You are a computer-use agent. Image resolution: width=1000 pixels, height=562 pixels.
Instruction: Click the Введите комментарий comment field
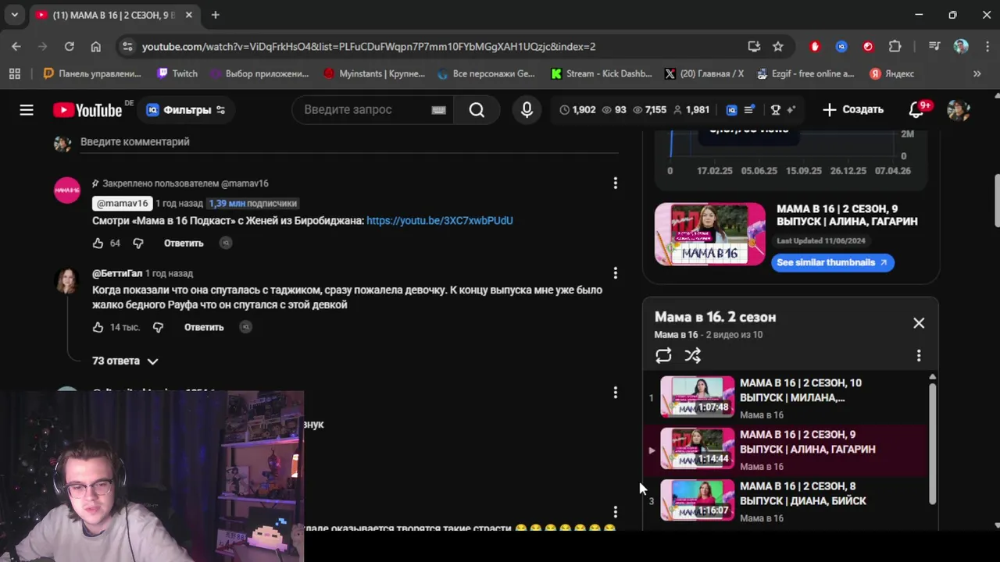(349, 142)
